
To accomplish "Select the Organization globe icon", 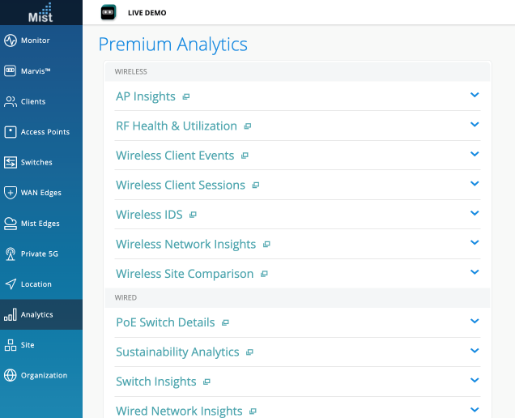I will pyautogui.click(x=11, y=375).
